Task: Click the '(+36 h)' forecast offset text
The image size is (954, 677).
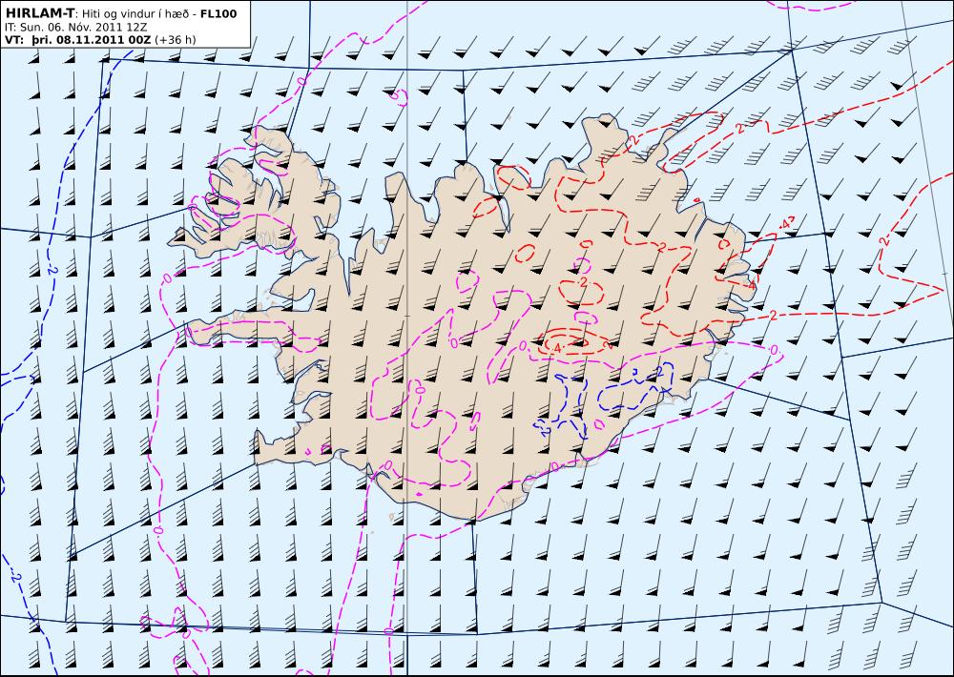Action: click(x=176, y=40)
